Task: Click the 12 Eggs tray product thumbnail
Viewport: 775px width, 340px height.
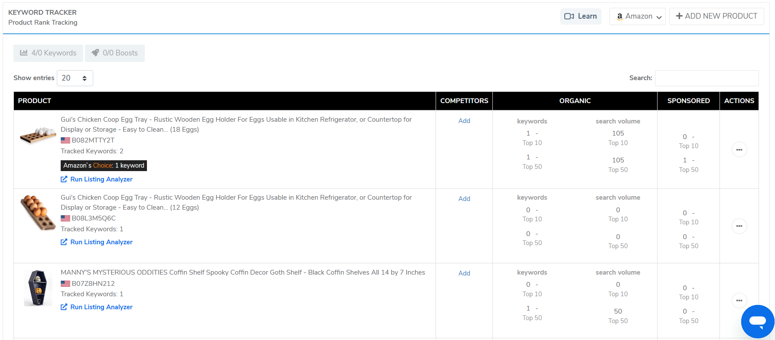Action: pos(38,212)
